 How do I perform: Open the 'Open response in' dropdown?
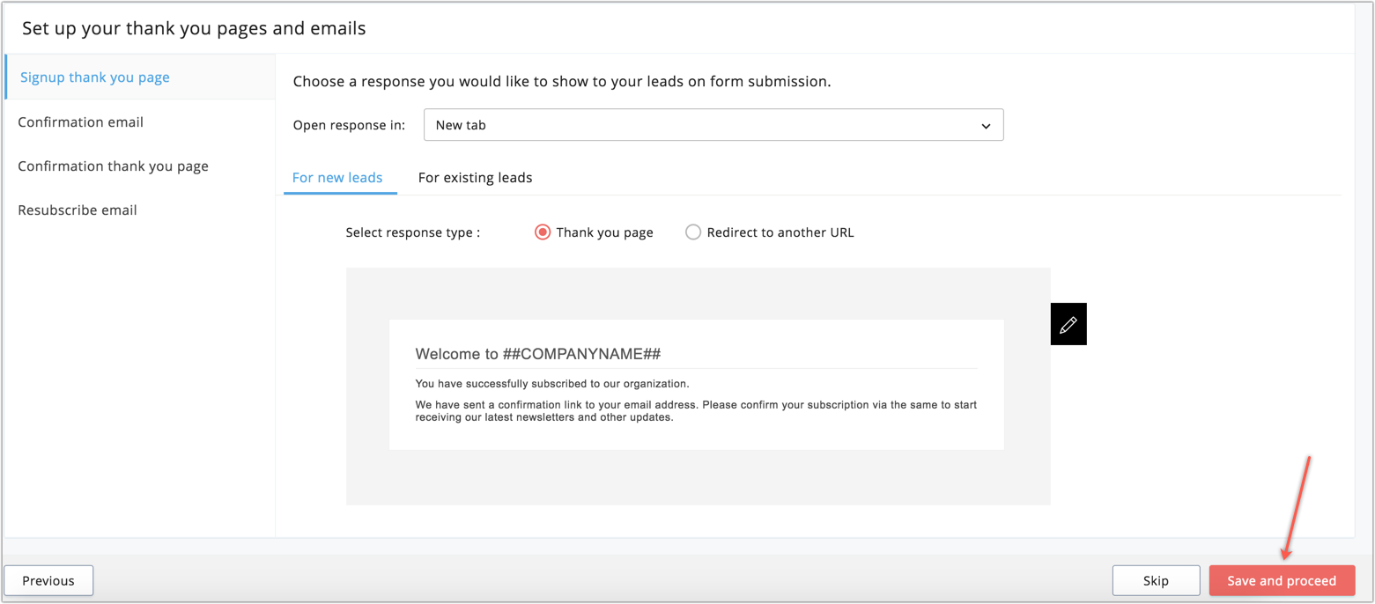coord(713,125)
